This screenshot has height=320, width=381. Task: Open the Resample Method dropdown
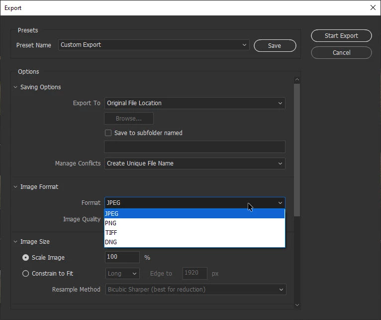(195, 290)
